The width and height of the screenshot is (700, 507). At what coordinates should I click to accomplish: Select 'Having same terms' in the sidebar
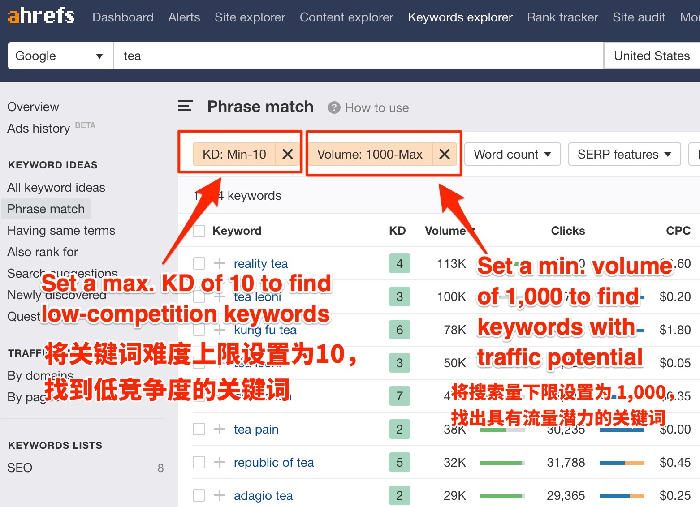(x=61, y=230)
